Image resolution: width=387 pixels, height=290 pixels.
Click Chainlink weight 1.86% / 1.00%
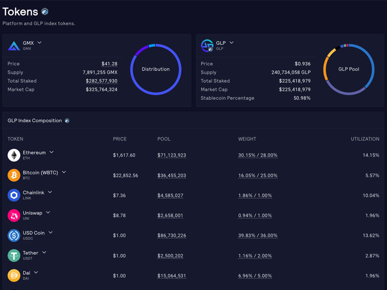coord(255,196)
